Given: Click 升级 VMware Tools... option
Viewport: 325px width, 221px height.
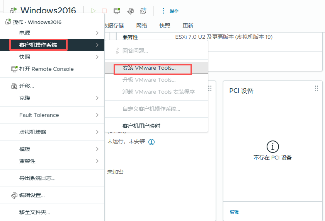Looking at the screenshot, I should click(156, 80).
